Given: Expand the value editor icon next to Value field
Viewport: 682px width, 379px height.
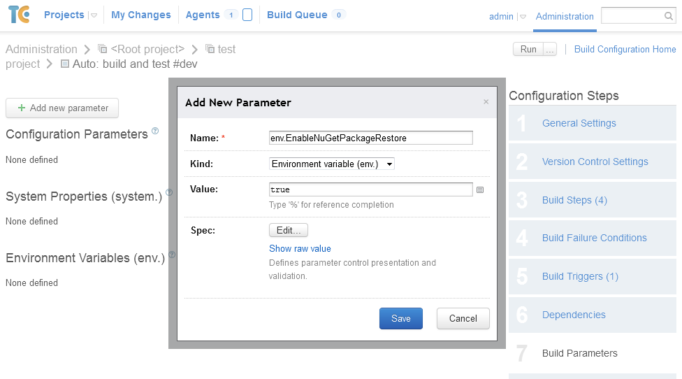Looking at the screenshot, I should (x=480, y=189).
